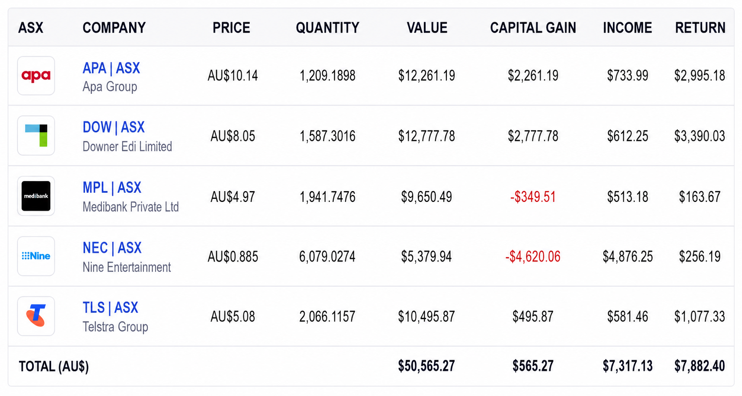The image size is (742, 396).
Task: Sort by the QUANTITY column header
Action: click(x=328, y=28)
